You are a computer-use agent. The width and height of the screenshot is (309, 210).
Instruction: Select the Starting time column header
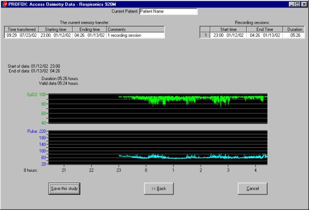pos(56,29)
